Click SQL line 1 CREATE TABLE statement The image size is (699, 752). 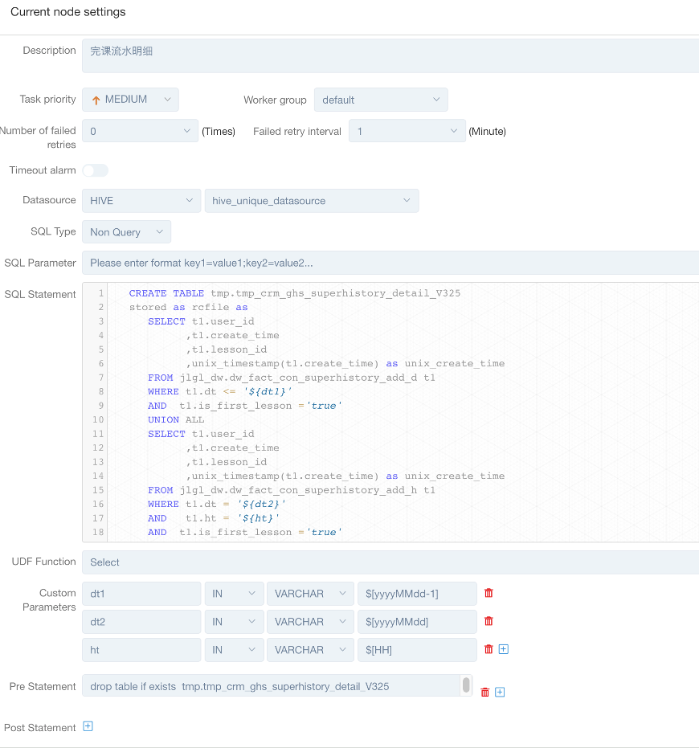pyautogui.click(x=295, y=293)
